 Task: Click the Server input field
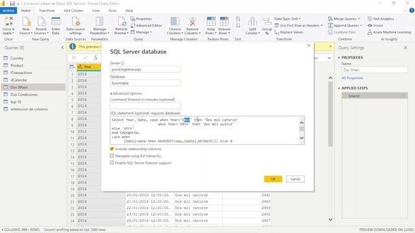coord(145,69)
